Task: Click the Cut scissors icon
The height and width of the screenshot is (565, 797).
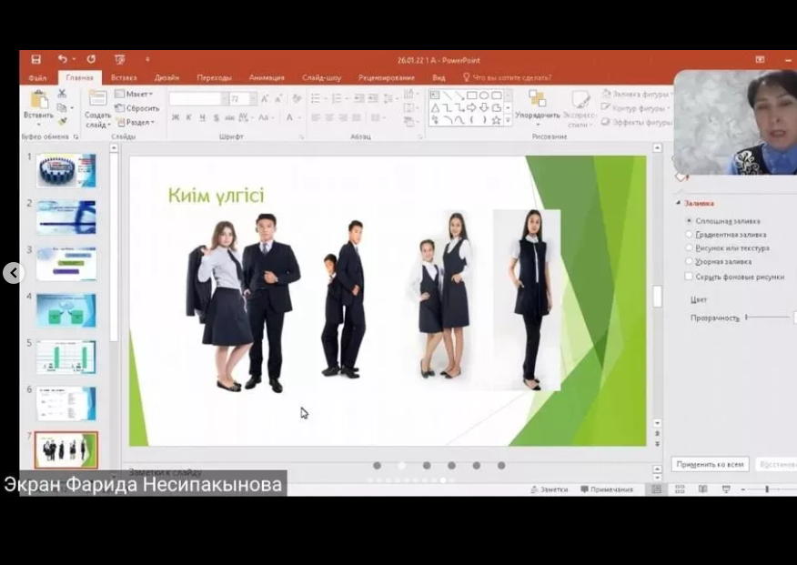Action: [62, 94]
